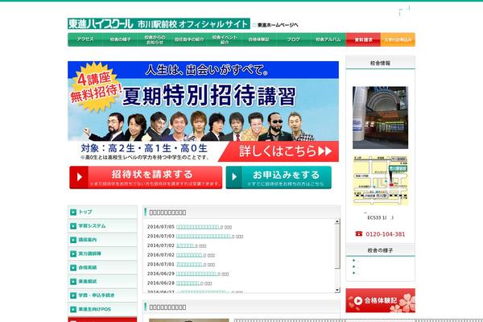Select トップ in the left sidebar
The image size is (483, 322).
(x=102, y=212)
